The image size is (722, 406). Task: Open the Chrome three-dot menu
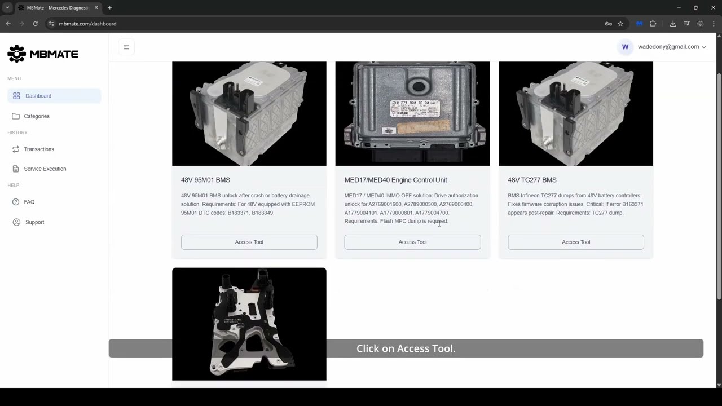(x=714, y=24)
